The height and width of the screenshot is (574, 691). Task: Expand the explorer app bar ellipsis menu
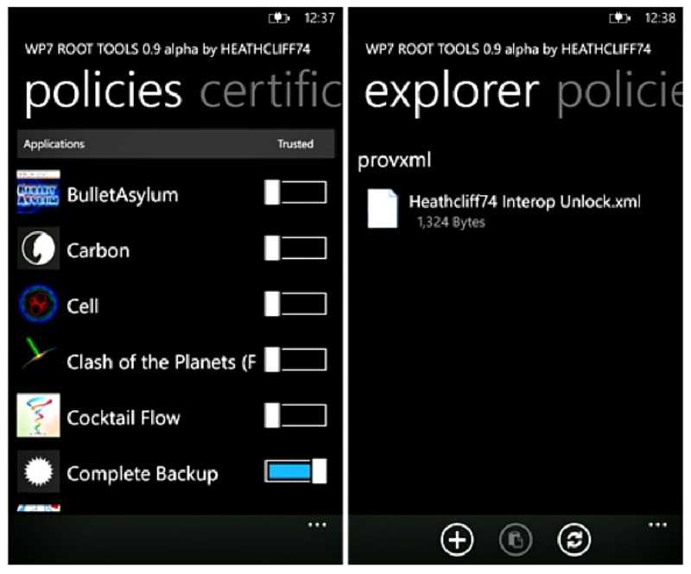click(x=657, y=525)
